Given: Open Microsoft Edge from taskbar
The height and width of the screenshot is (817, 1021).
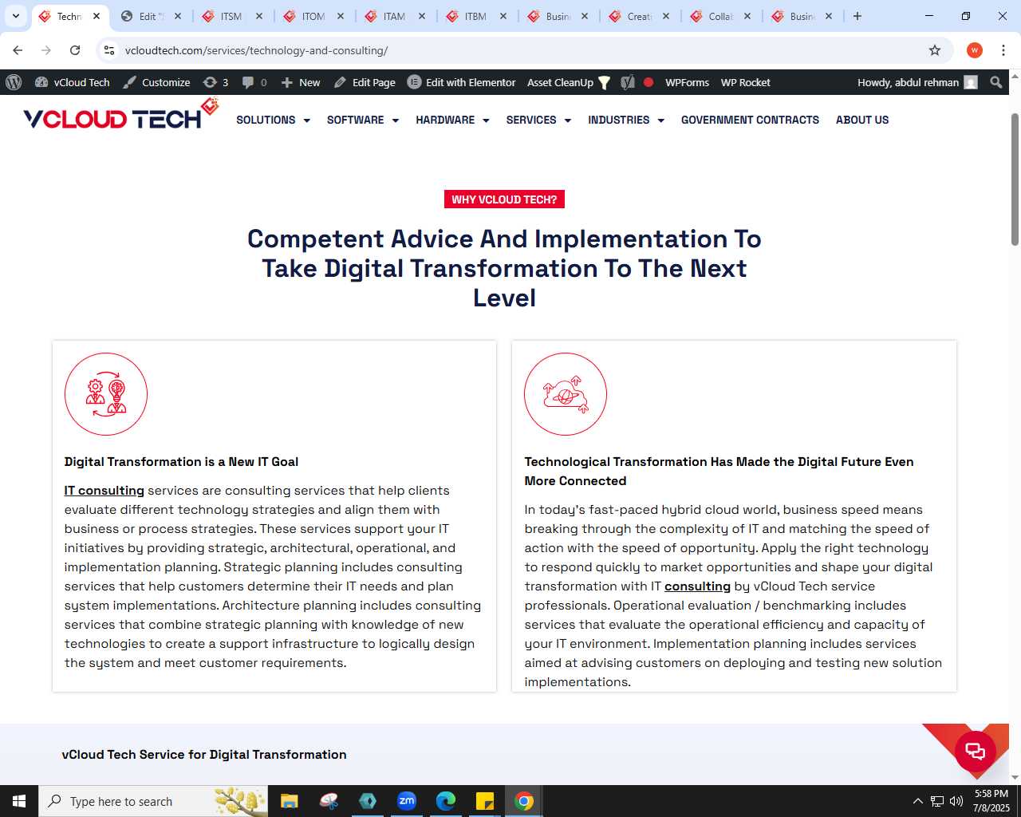Looking at the screenshot, I should 446,801.
